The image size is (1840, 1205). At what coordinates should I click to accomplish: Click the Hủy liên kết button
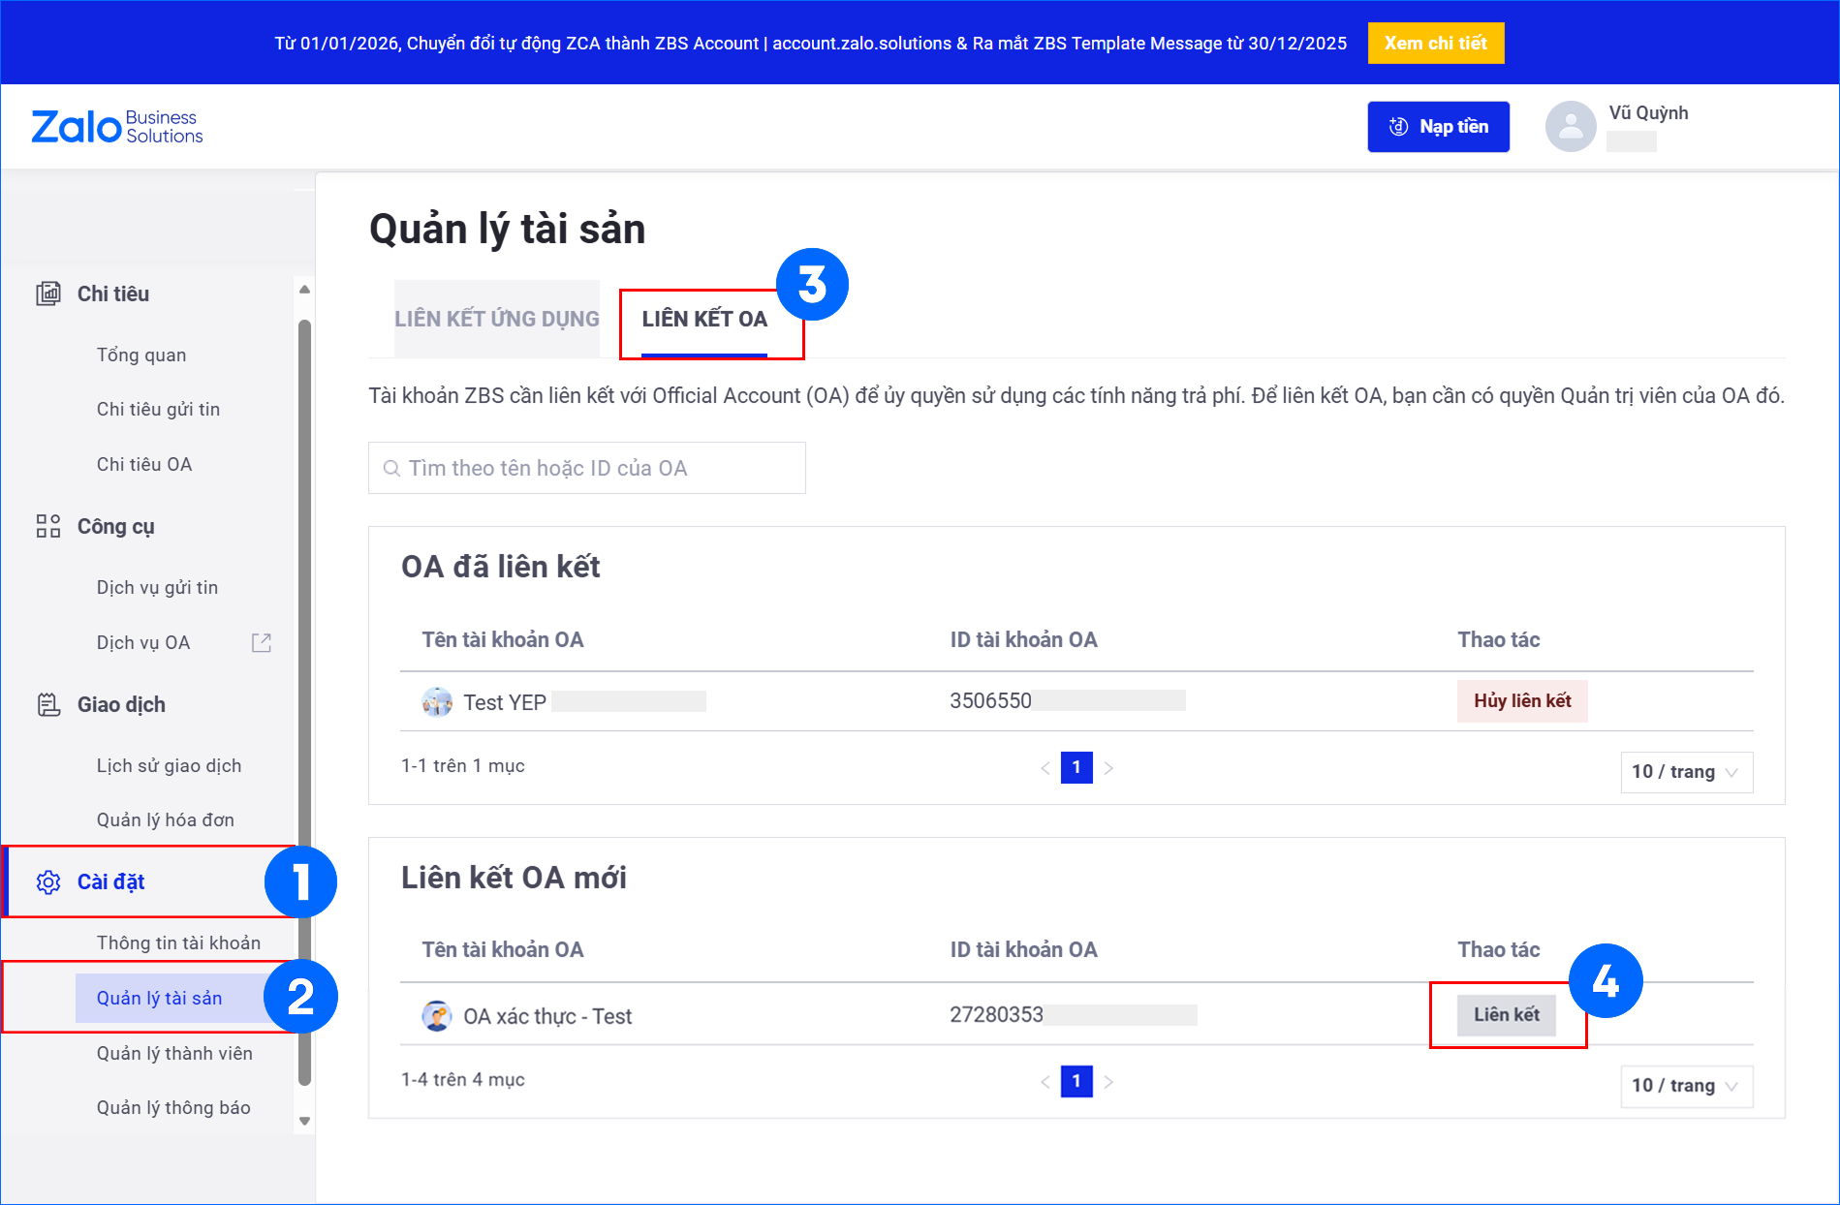[x=1521, y=701]
